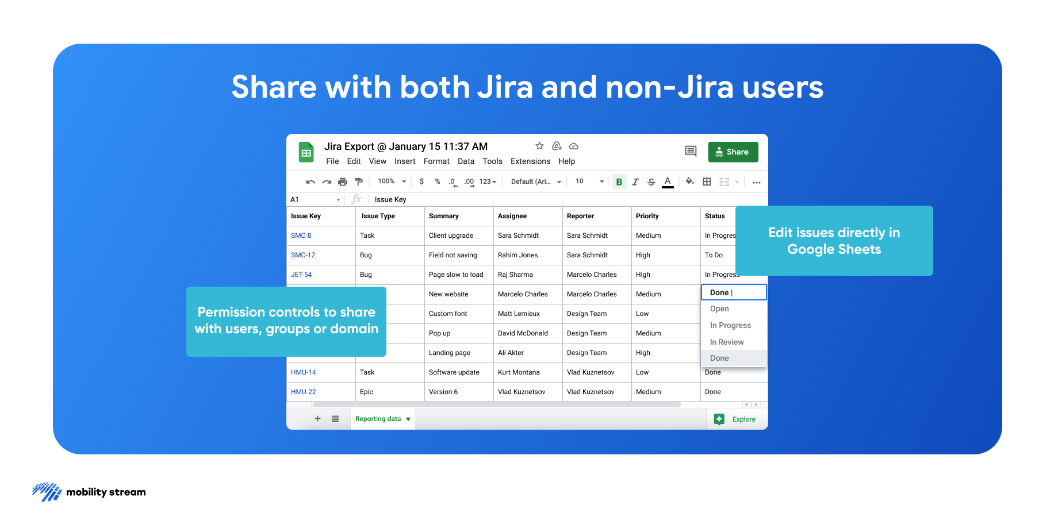The image size is (1058, 517).
Task: Select the Client upgrade summary cell
Action: [459, 236]
